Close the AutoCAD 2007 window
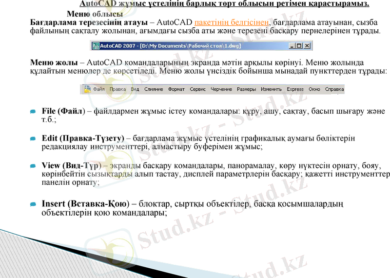Screen dimensions: 390x278 307,46
